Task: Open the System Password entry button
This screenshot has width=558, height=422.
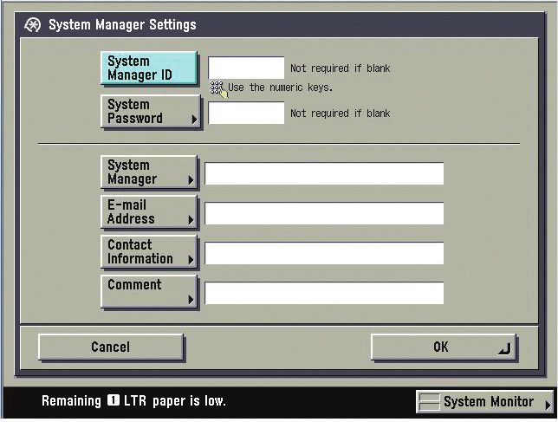Action: (151, 112)
